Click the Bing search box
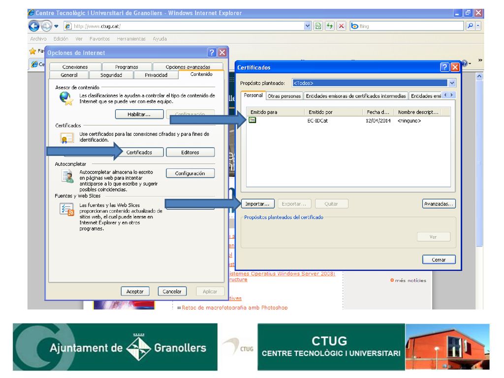 407,26
